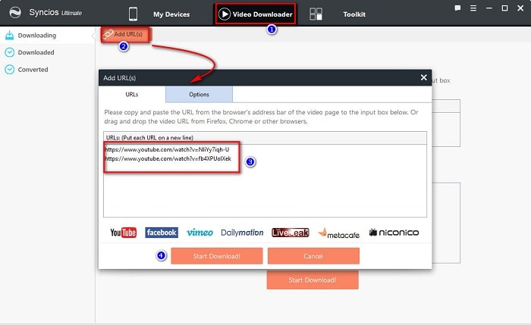
Task: Select Downloading in the sidebar
Action: point(36,36)
